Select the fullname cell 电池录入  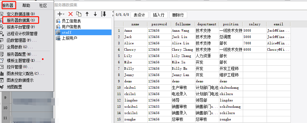point(183,94)
